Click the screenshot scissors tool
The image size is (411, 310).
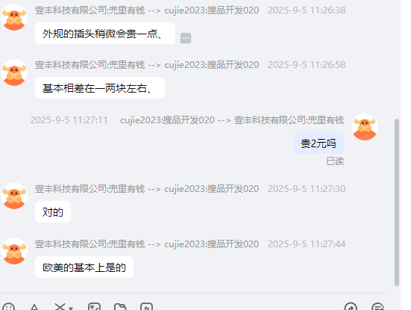(60, 307)
